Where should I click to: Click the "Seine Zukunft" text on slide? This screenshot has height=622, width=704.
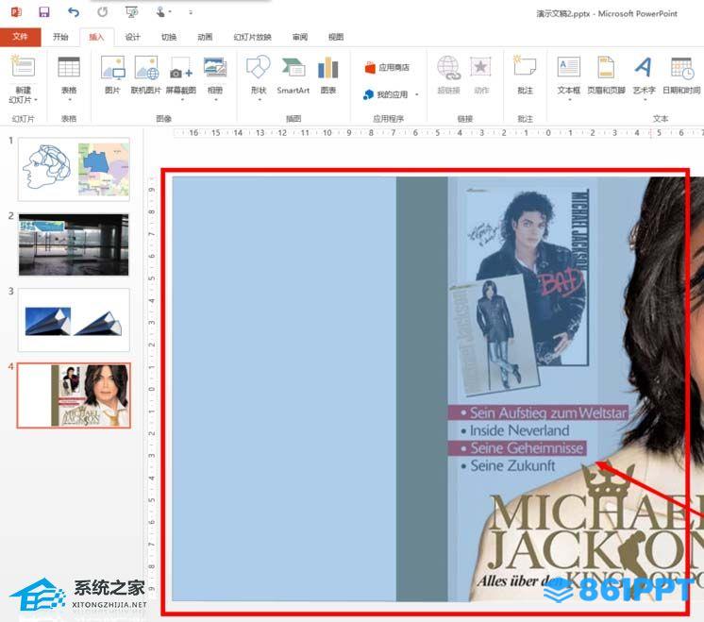[x=512, y=465]
